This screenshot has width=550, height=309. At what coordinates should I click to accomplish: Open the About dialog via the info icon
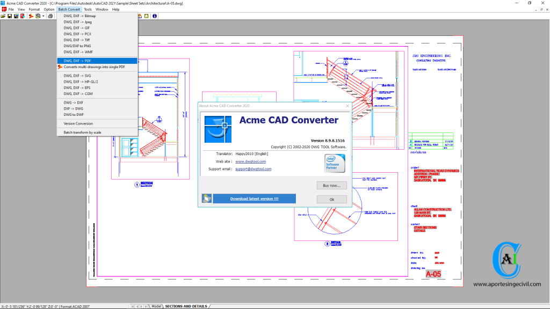pyautogui.click(x=155, y=16)
